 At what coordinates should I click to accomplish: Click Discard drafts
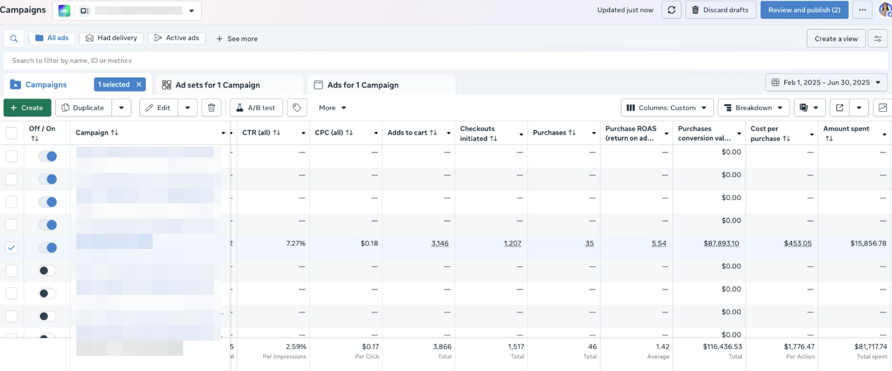pos(720,10)
